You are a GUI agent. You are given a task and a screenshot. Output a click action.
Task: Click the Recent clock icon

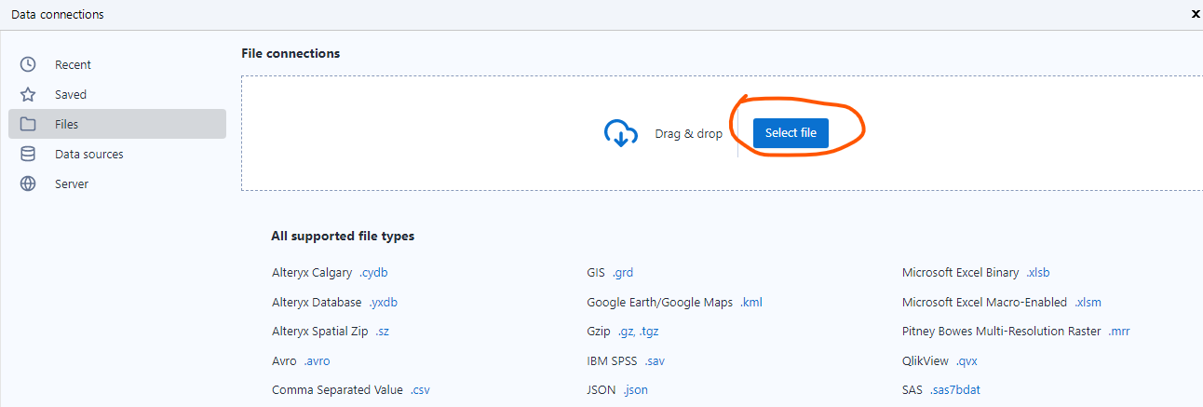click(28, 64)
